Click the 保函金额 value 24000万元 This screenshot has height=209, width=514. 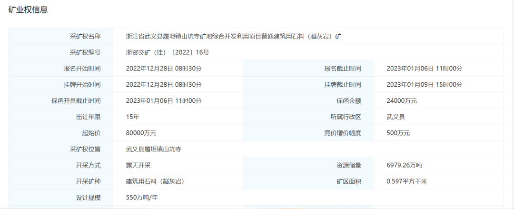pyautogui.click(x=402, y=101)
